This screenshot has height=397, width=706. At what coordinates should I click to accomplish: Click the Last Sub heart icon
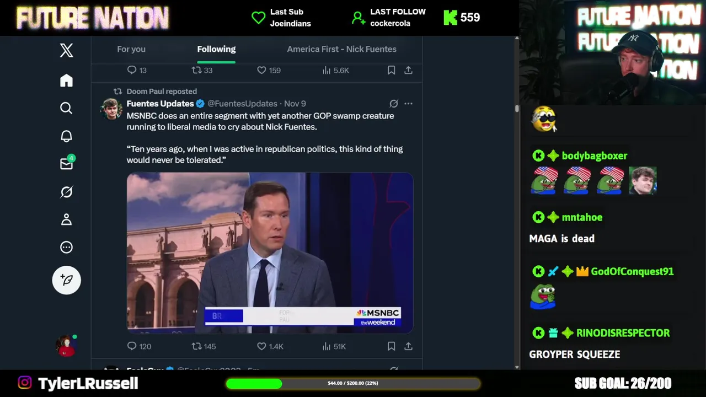[258, 18]
